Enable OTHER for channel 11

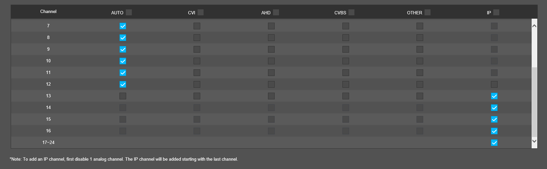420,73
